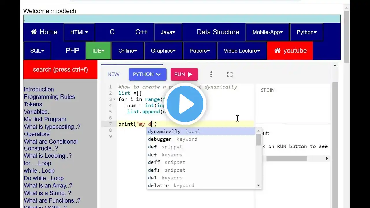
Task: Open What are Conditional Constructs..? link
Action: tap(51, 145)
